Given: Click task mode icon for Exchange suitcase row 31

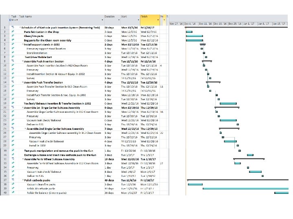Looking at the screenshot, I should (13, 155).
